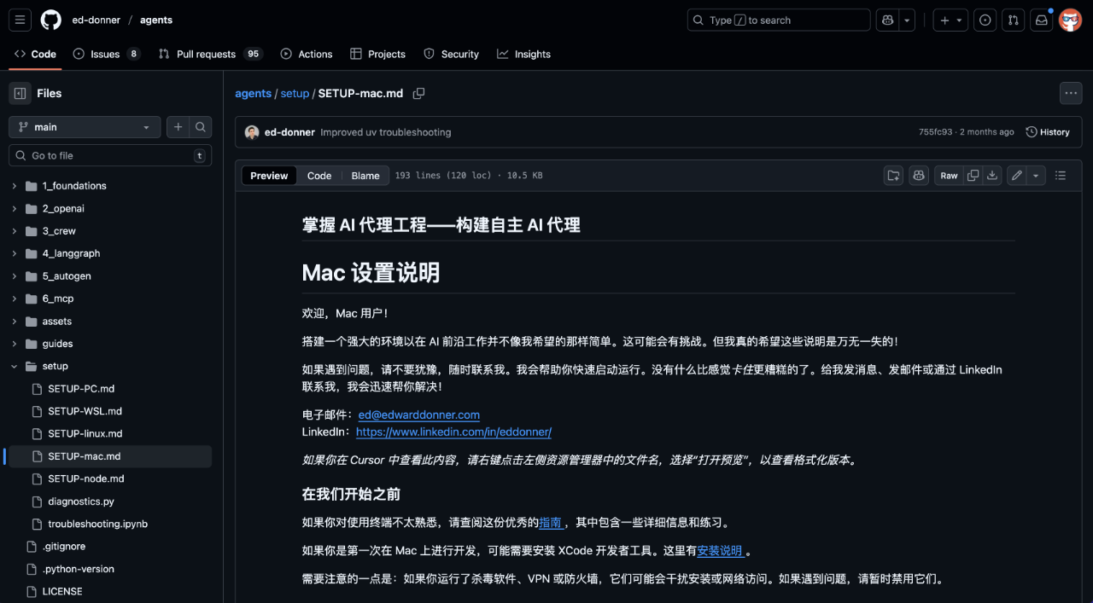Open the create new dropdown in header

950,20
